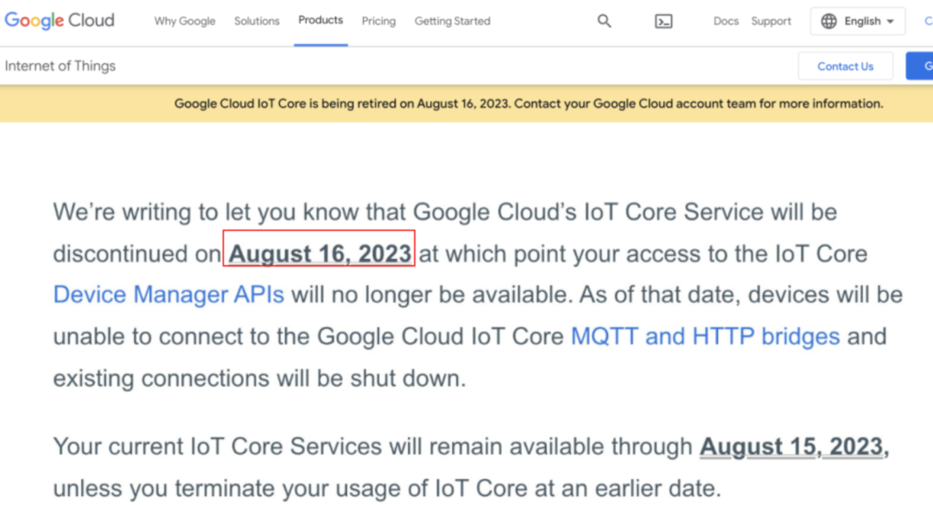933x505 pixels.
Task: Open search with the magnifier icon
Action: [x=605, y=22]
